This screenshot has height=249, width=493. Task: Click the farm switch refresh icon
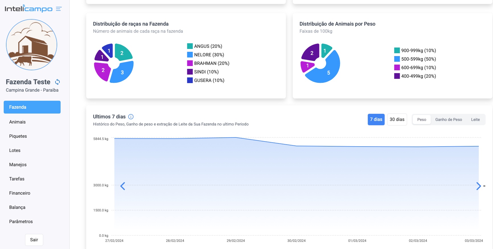pos(57,82)
